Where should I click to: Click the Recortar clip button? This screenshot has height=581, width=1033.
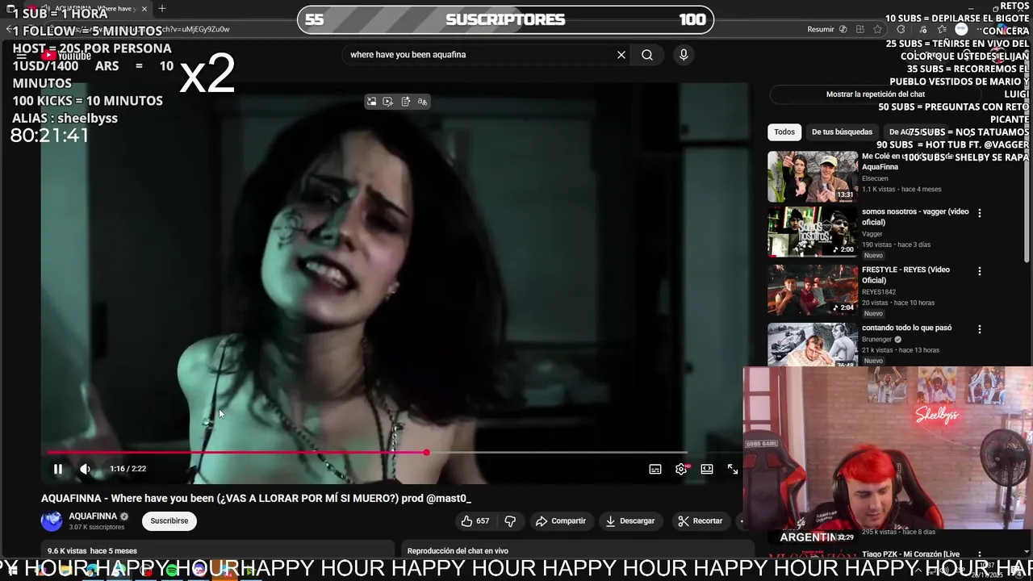700,520
